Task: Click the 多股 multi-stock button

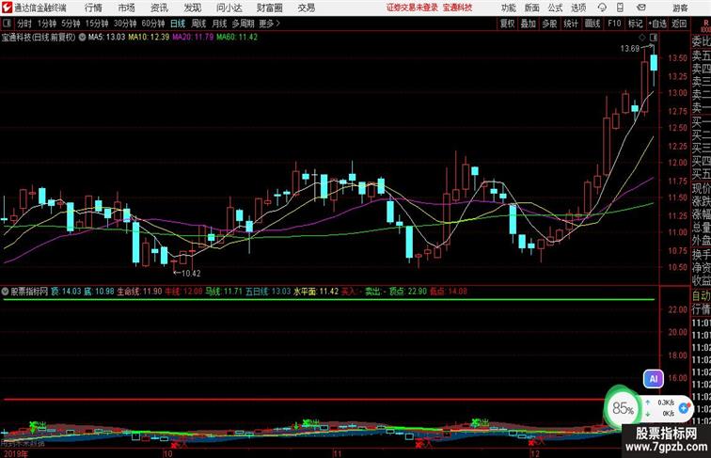Action: point(549,24)
